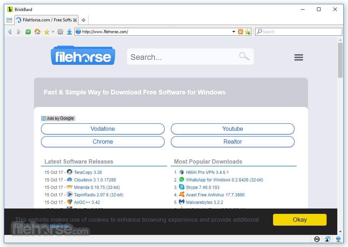Go to the home page icon
This screenshot has width=348, height=247.
tap(37, 32)
